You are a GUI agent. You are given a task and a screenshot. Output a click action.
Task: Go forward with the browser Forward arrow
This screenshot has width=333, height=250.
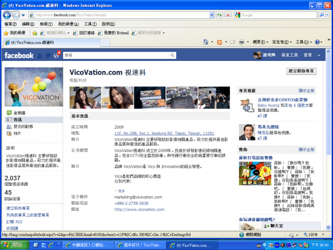tap(16, 15)
